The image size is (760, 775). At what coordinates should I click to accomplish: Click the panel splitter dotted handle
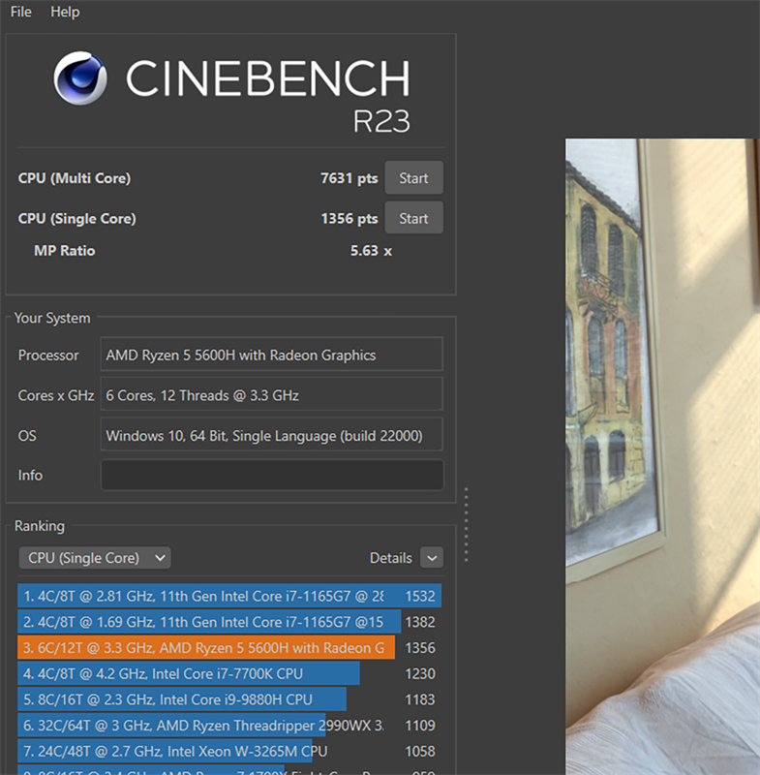467,524
